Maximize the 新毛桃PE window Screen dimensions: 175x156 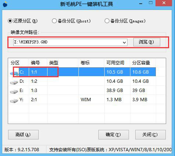[x=151, y=3]
